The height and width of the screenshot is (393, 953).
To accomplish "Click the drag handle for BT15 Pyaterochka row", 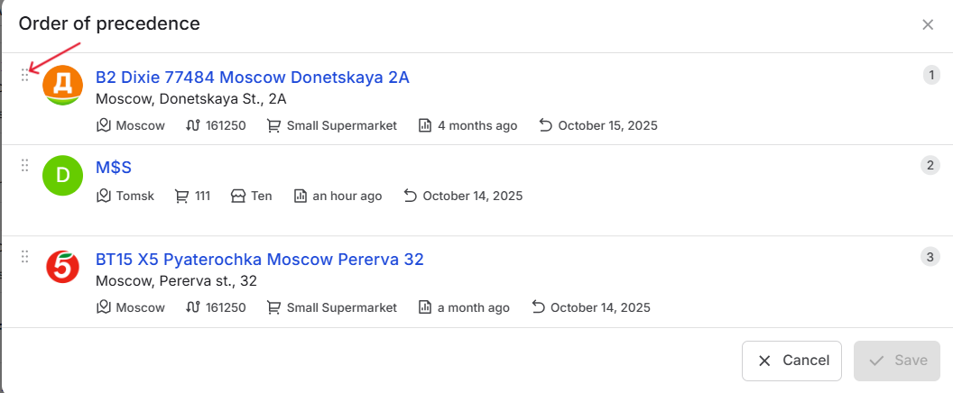I will [x=25, y=257].
